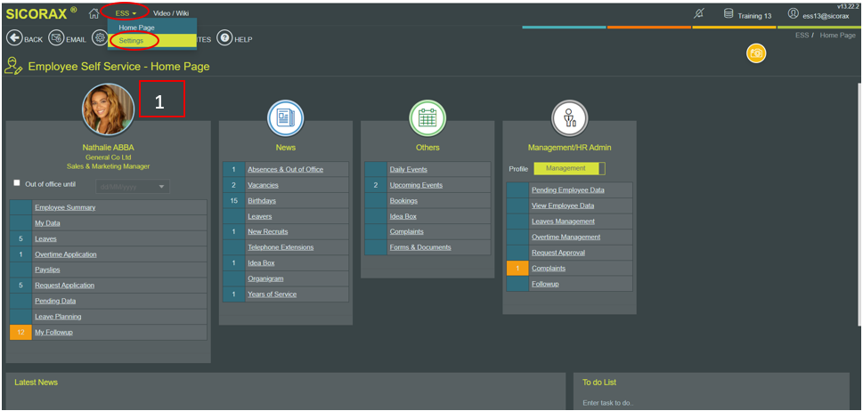Click the Others calendar icon
The image size is (863, 411).
427,118
